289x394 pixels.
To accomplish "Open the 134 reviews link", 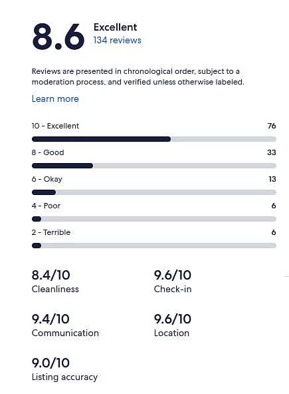I will point(117,40).
